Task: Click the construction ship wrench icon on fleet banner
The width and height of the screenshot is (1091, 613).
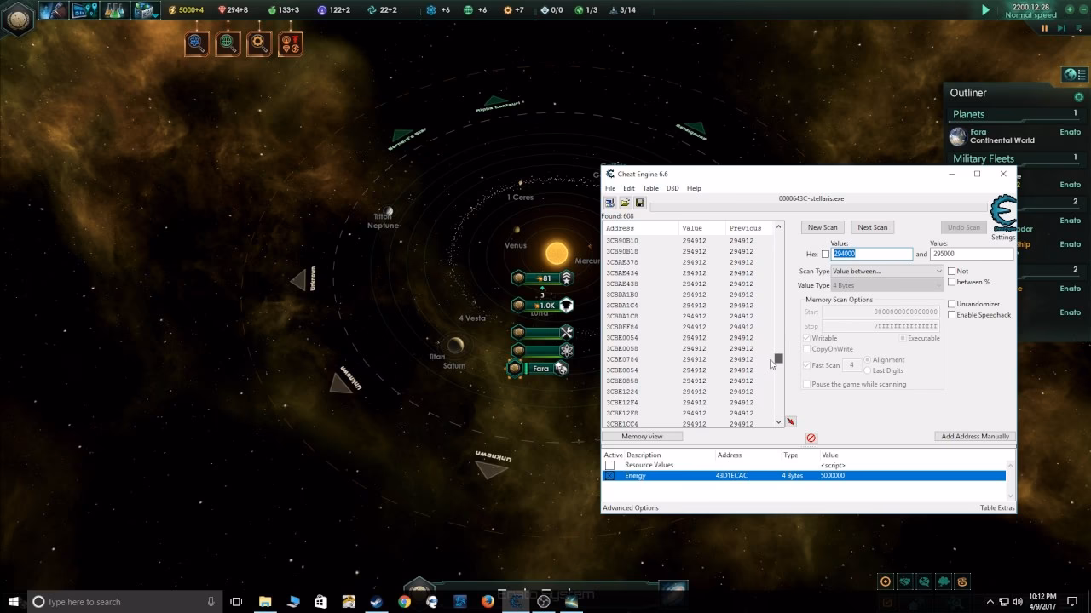Action: (x=566, y=332)
